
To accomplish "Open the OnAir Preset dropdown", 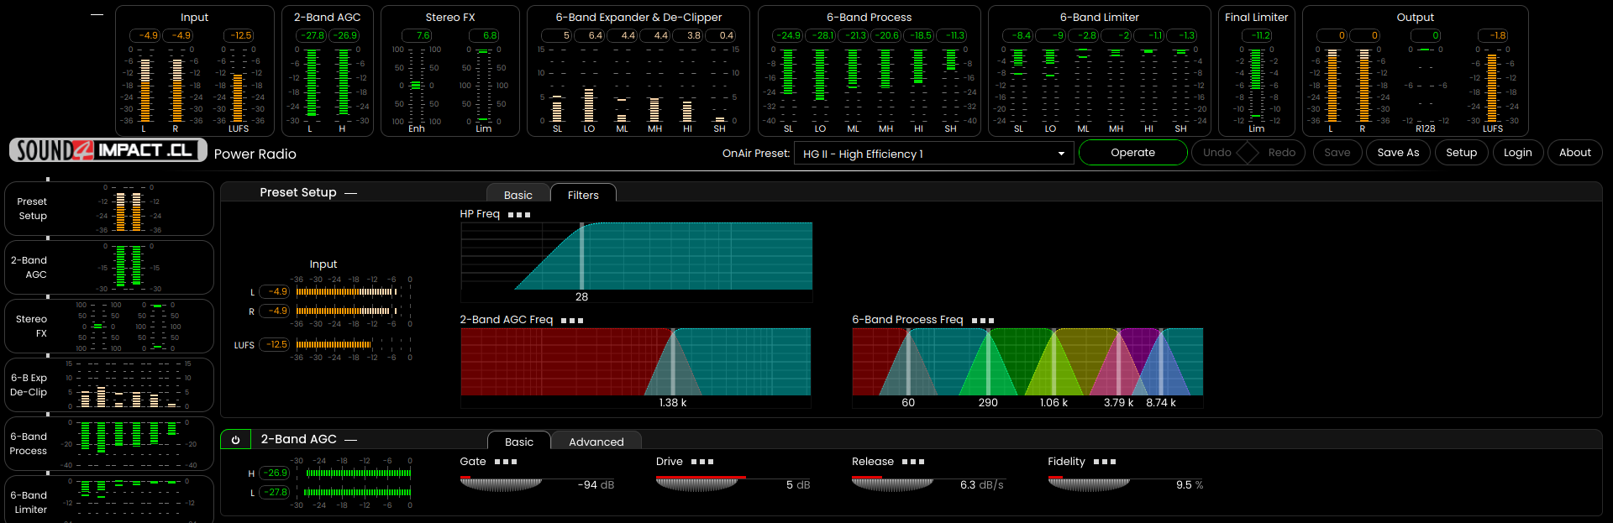I will pyautogui.click(x=933, y=154).
